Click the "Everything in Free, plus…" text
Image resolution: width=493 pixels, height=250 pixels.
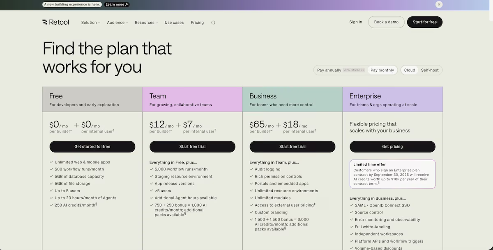tap(173, 162)
